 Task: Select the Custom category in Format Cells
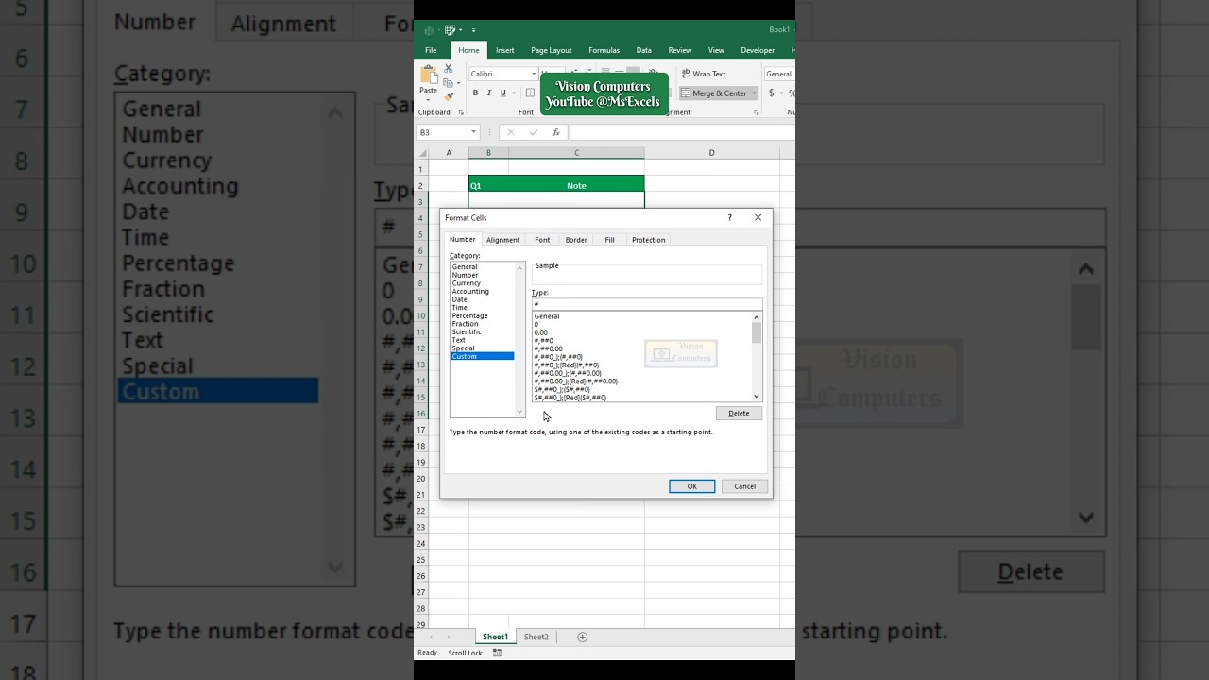click(x=464, y=356)
